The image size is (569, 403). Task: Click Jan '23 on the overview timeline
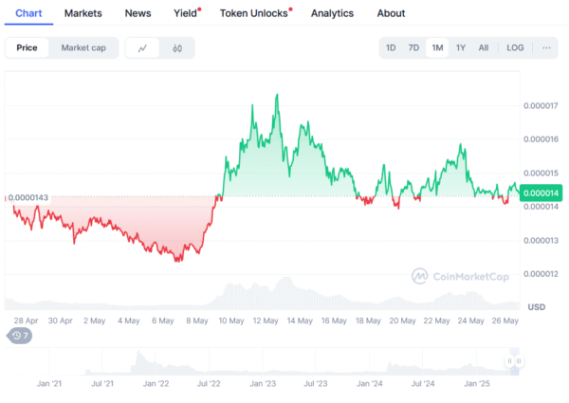click(263, 384)
